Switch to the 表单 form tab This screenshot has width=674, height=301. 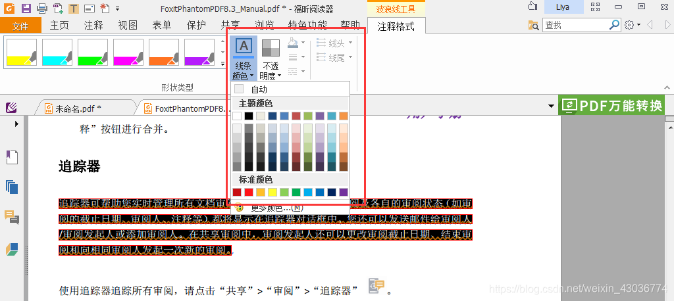click(162, 26)
